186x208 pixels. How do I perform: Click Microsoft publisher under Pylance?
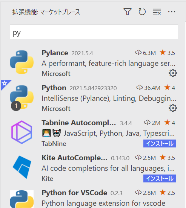coord(56,74)
